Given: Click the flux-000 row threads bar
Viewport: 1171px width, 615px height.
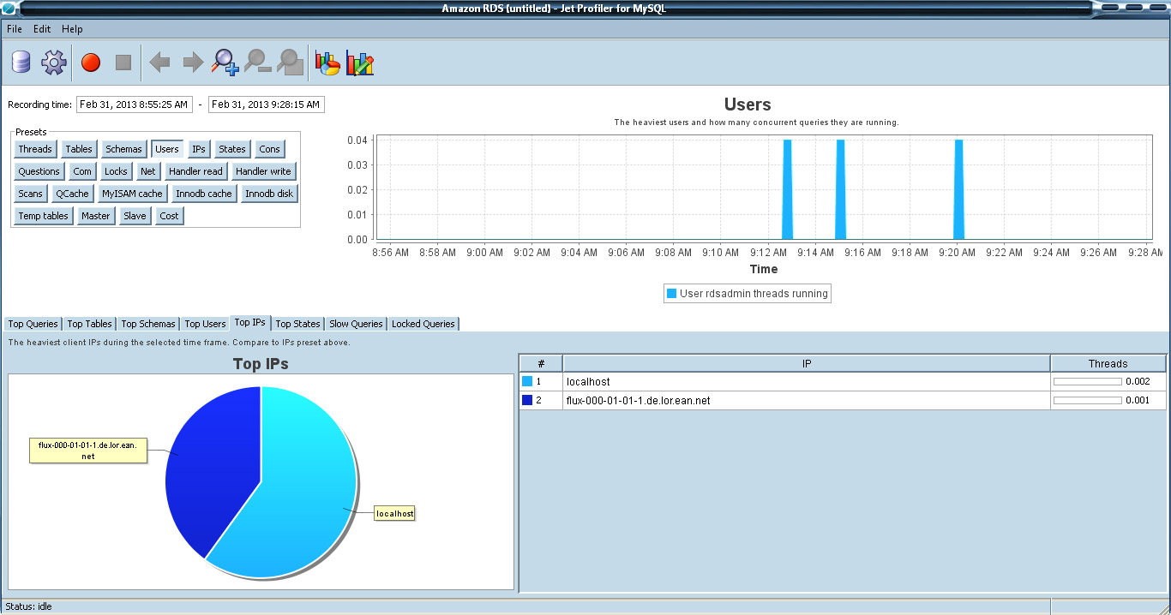Looking at the screenshot, I should [1087, 400].
